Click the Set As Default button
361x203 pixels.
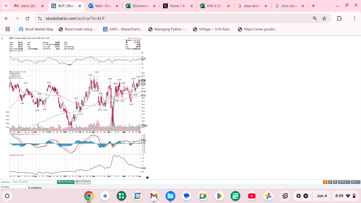tap(83, 182)
